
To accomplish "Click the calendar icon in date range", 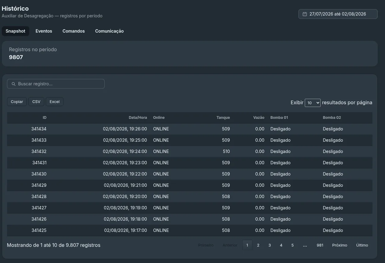I will [304, 14].
